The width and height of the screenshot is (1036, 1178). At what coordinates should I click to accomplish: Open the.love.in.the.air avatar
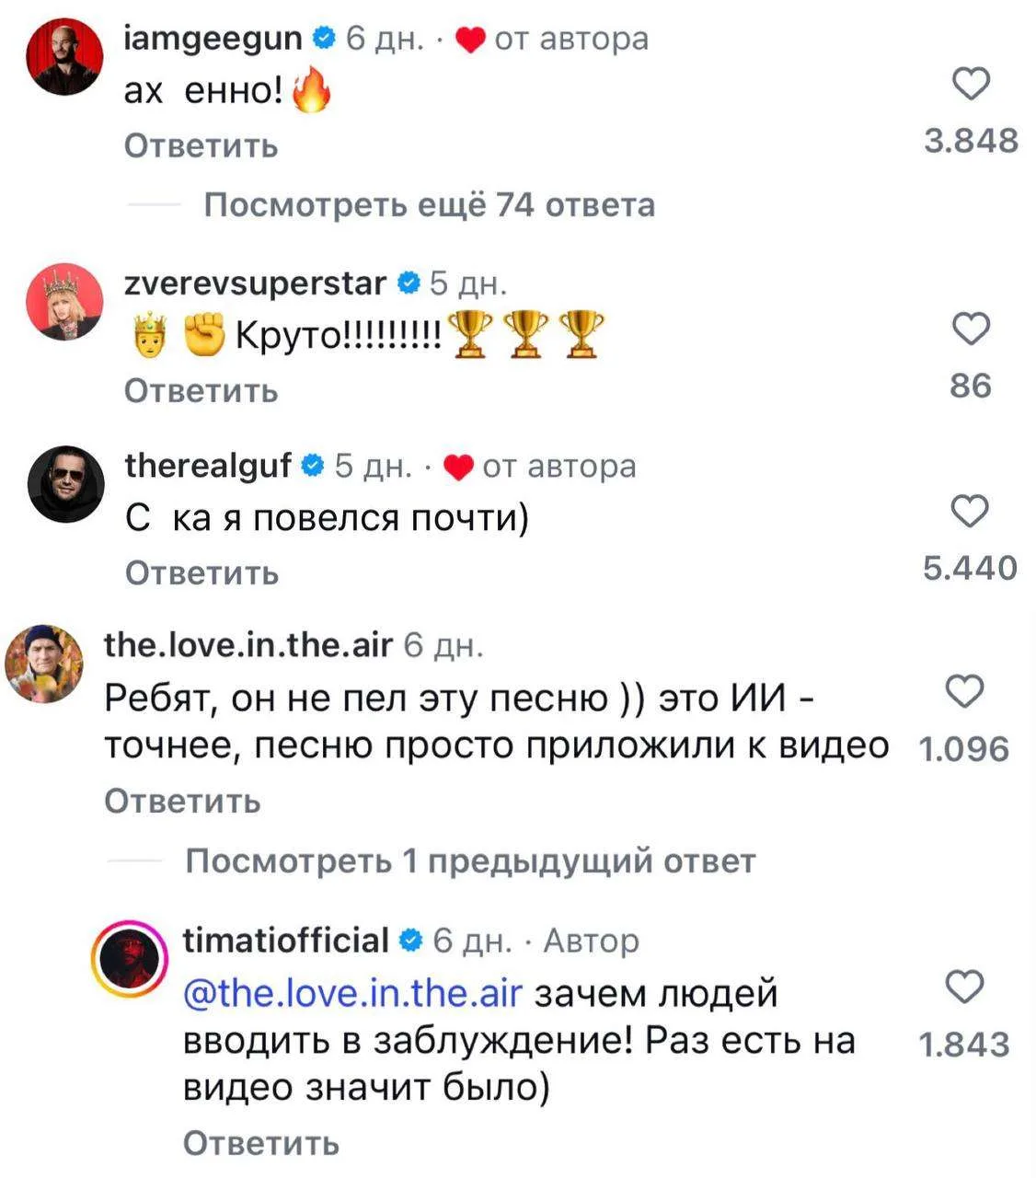point(44,664)
